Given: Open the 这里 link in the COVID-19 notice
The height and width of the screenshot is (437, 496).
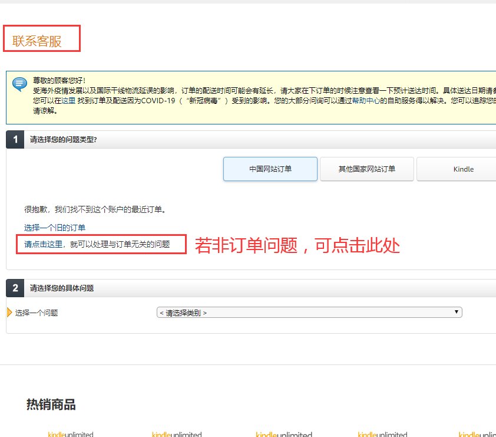Looking at the screenshot, I should tap(68, 101).
